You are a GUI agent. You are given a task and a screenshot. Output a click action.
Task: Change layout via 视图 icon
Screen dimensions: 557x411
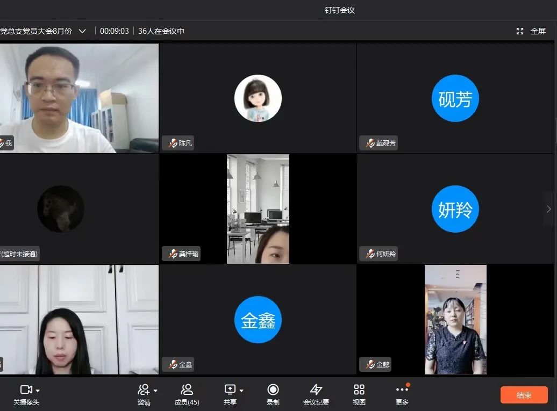[359, 390]
